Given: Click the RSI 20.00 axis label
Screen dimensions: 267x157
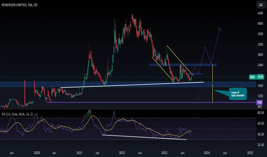Looking at the screenshot, I should pyautogui.click(x=261, y=145).
